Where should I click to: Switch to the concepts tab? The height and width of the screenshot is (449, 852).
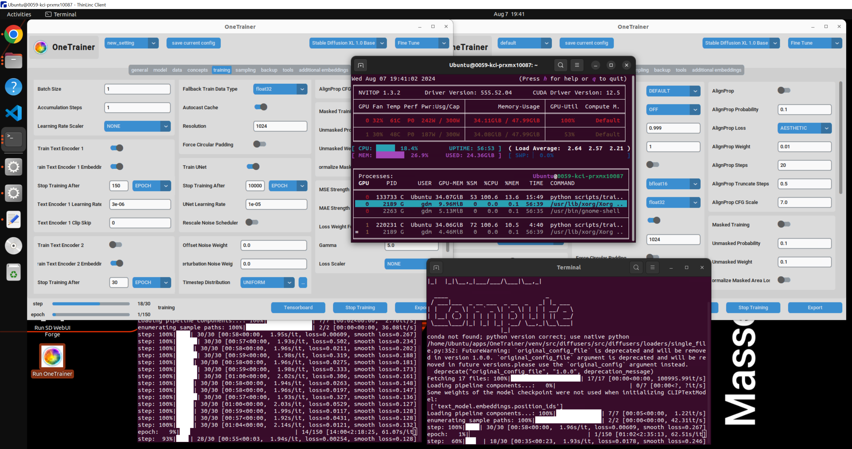click(x=198, y=70)
